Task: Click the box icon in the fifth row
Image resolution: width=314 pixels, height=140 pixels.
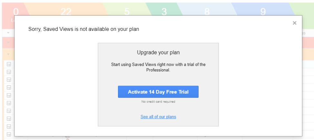Action: pos(9,95)
